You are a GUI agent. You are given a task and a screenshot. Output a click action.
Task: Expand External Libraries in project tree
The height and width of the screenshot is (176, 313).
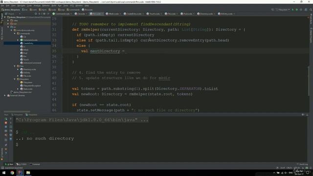point(5,95)
